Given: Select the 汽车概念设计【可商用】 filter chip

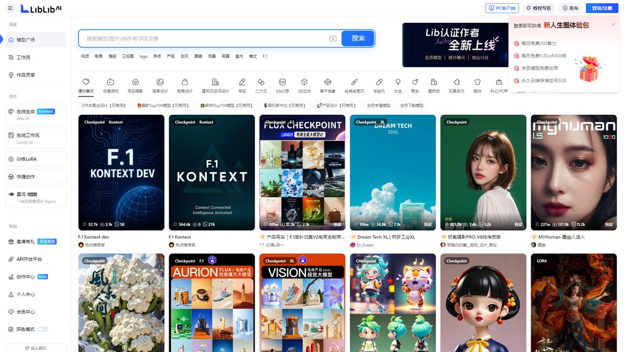Looking at the screenshot, I should (x=104, y=105).
